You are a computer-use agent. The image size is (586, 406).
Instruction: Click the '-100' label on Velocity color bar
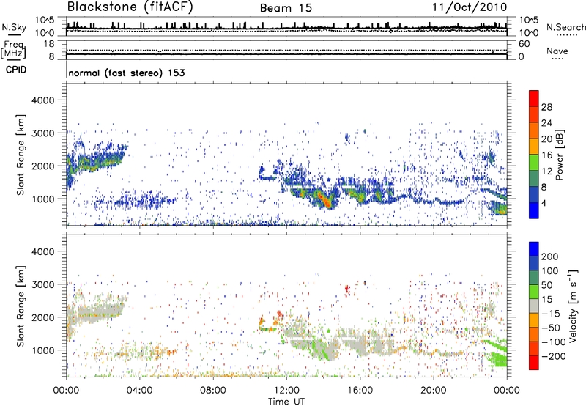(x=553, y=342)
